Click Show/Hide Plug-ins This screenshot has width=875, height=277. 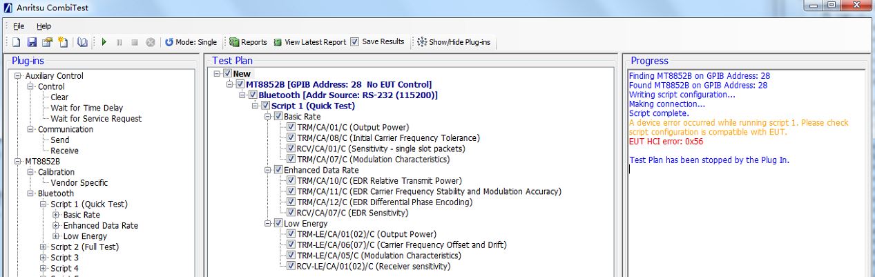coord(454,42)
